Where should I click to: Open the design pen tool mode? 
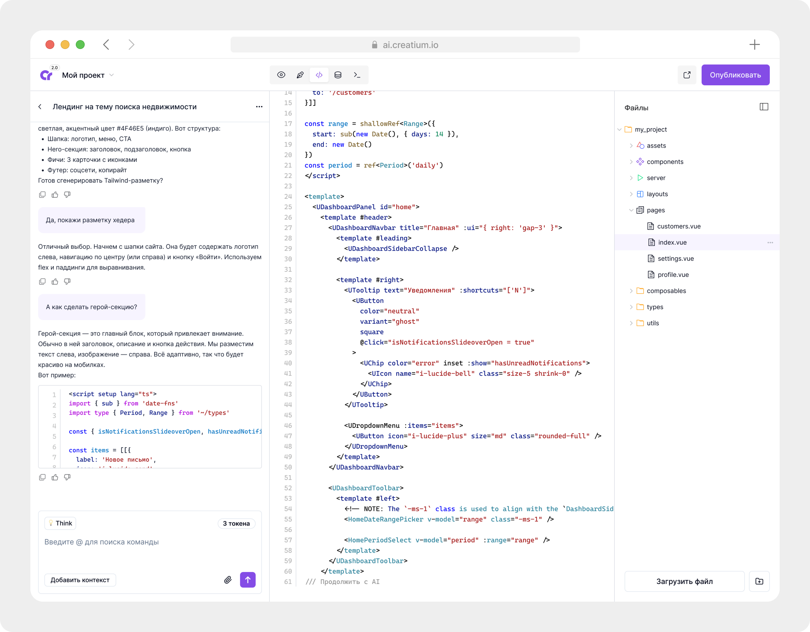click(x=300, y=75)
